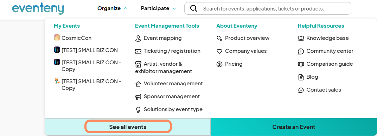The image size is (377, 136).
Task: Expand the Participate dropdown menu
Action: pos(159,8)
